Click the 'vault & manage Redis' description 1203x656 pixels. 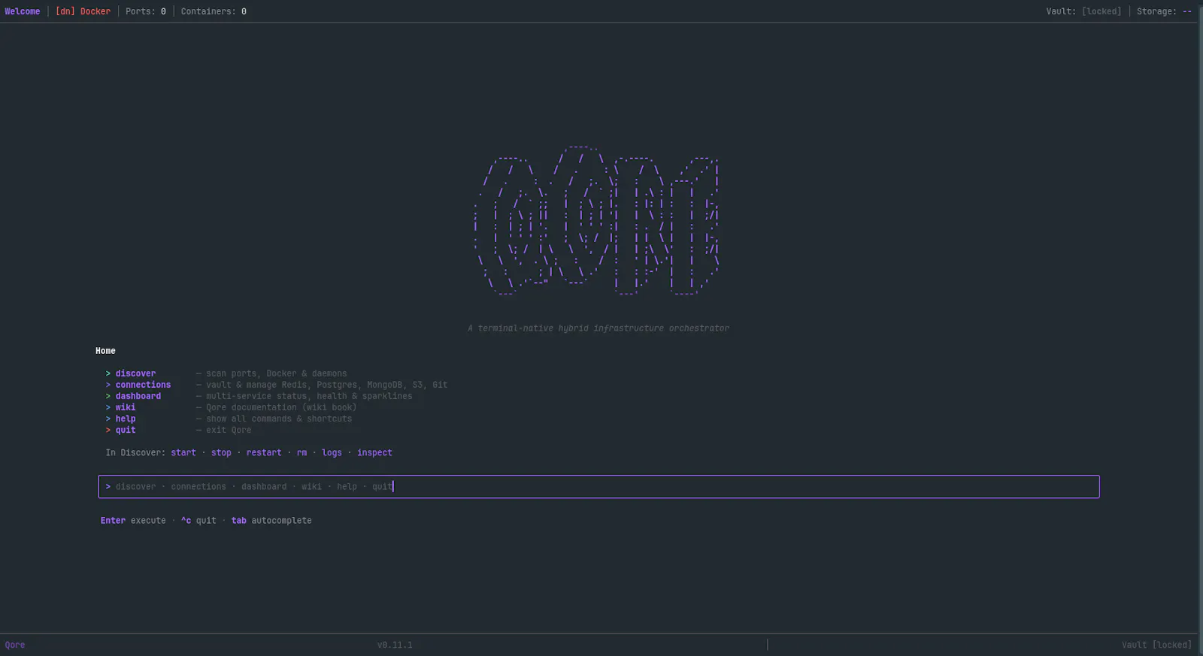(327, 385)
